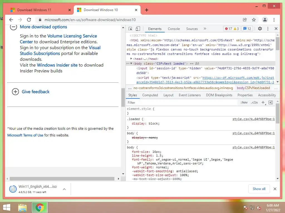Open DevTools settings gear
This screenshot has width=285, height=213.
point(260,29)
